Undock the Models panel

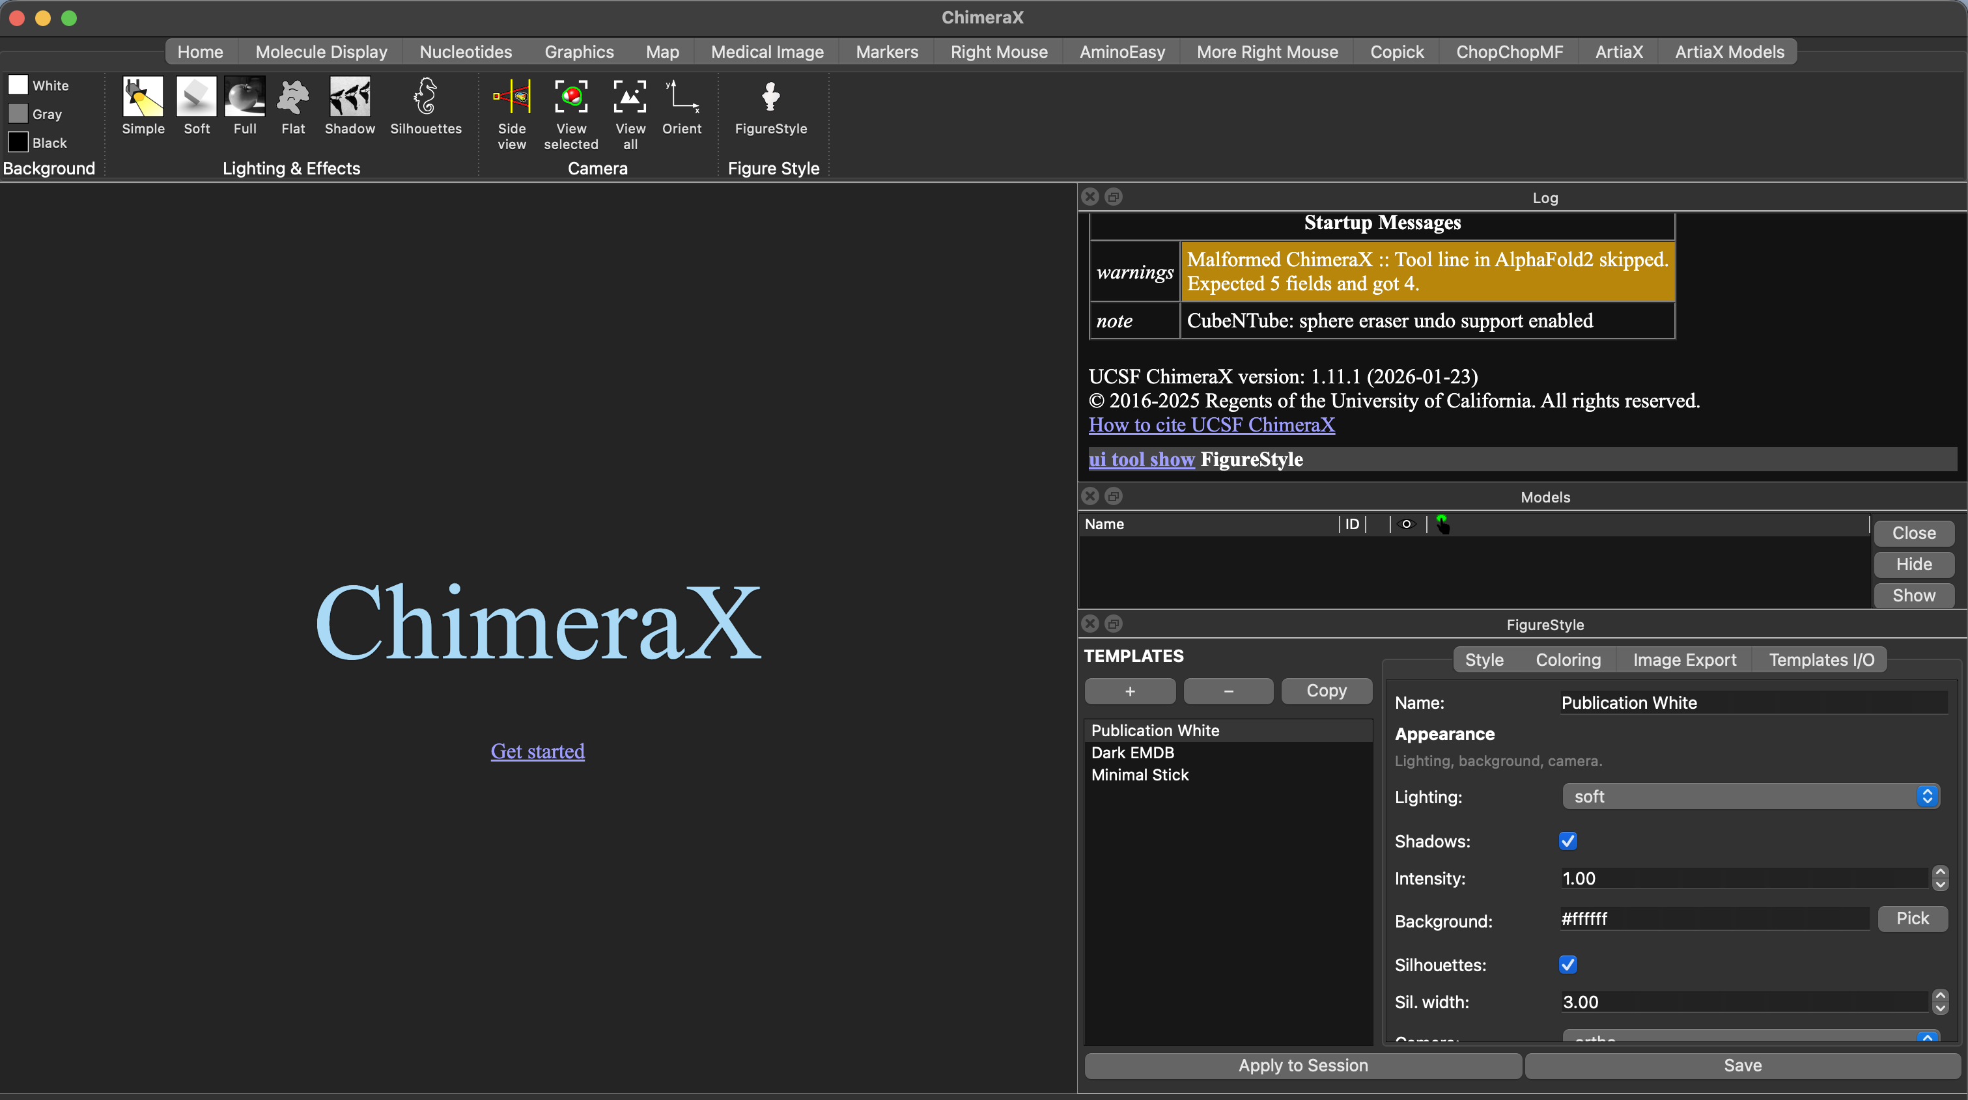click(1114, 496)
